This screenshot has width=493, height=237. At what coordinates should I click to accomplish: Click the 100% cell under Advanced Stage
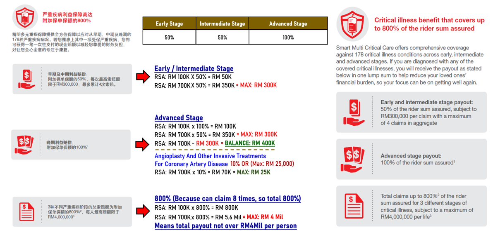tap(288, 38)
